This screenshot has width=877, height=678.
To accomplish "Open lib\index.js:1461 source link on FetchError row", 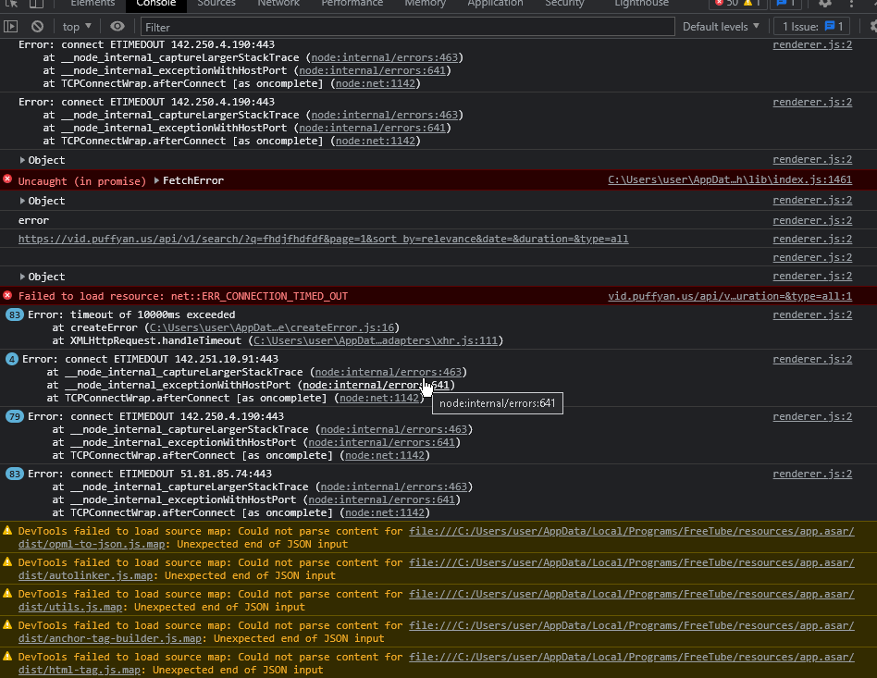I will pyautogui.click(x=730, y=179).
